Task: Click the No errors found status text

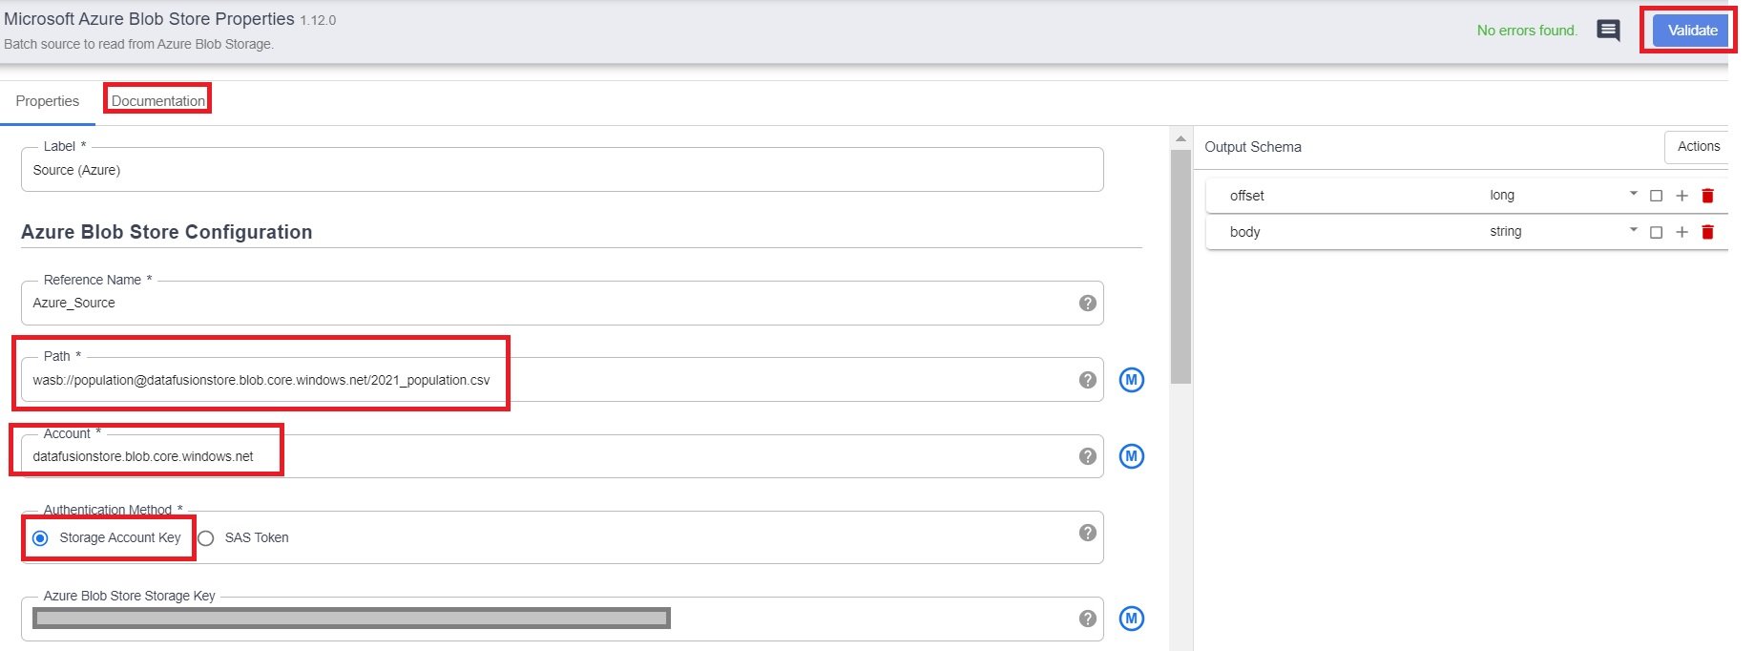Action: pyautogui.click(x=1527, y=30)
